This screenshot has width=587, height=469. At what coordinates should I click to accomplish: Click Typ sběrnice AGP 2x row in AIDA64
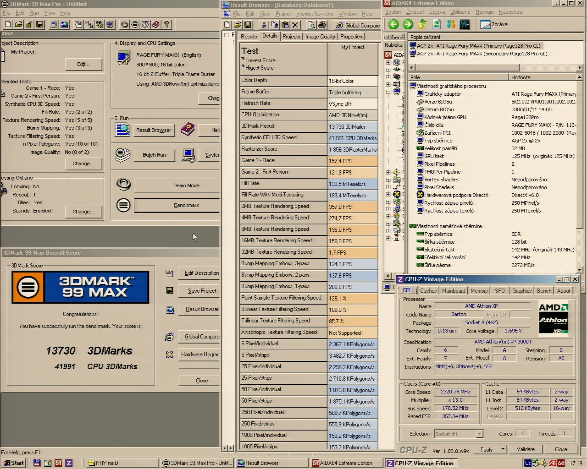(x=492, y=141)
